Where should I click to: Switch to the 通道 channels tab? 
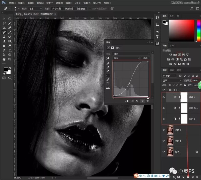(x=172, y=70)
